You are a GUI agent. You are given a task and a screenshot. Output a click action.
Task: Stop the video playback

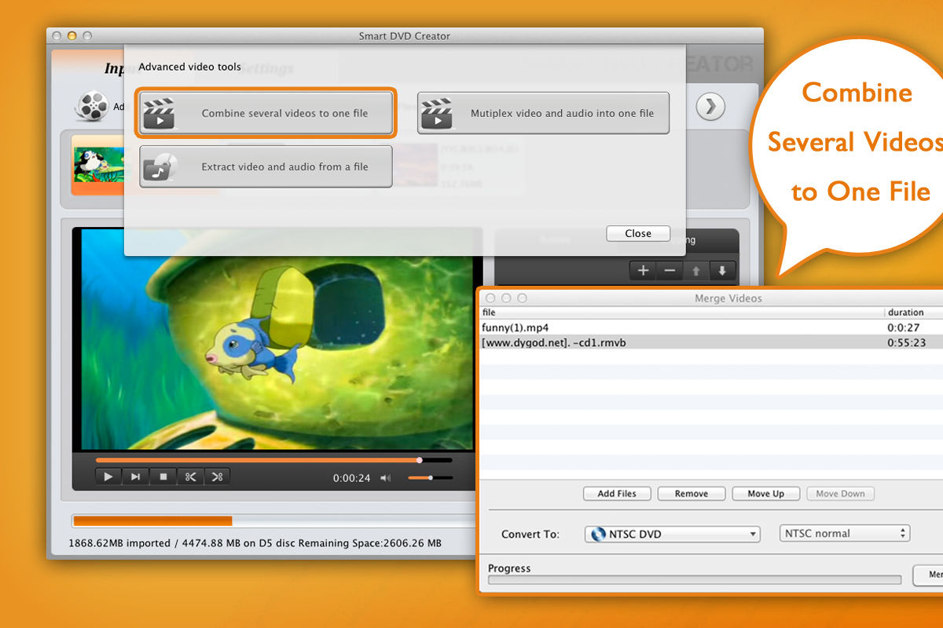163,476
